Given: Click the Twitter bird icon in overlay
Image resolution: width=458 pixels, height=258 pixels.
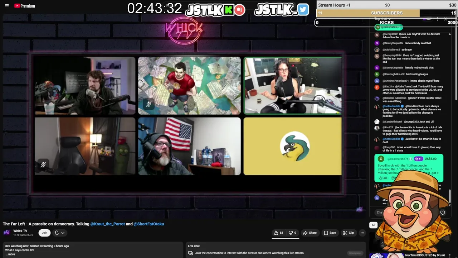Looking at the screenshot, I should click(303, 10).
